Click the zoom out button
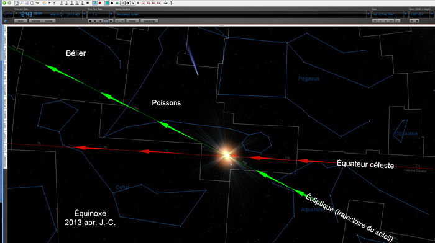The image size is (435, 243). click(412, 20)
